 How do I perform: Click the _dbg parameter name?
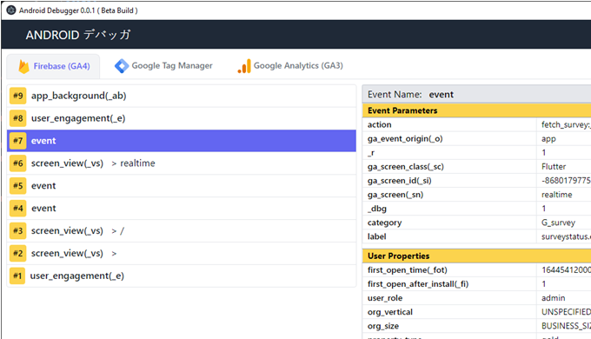click(377, 209)
